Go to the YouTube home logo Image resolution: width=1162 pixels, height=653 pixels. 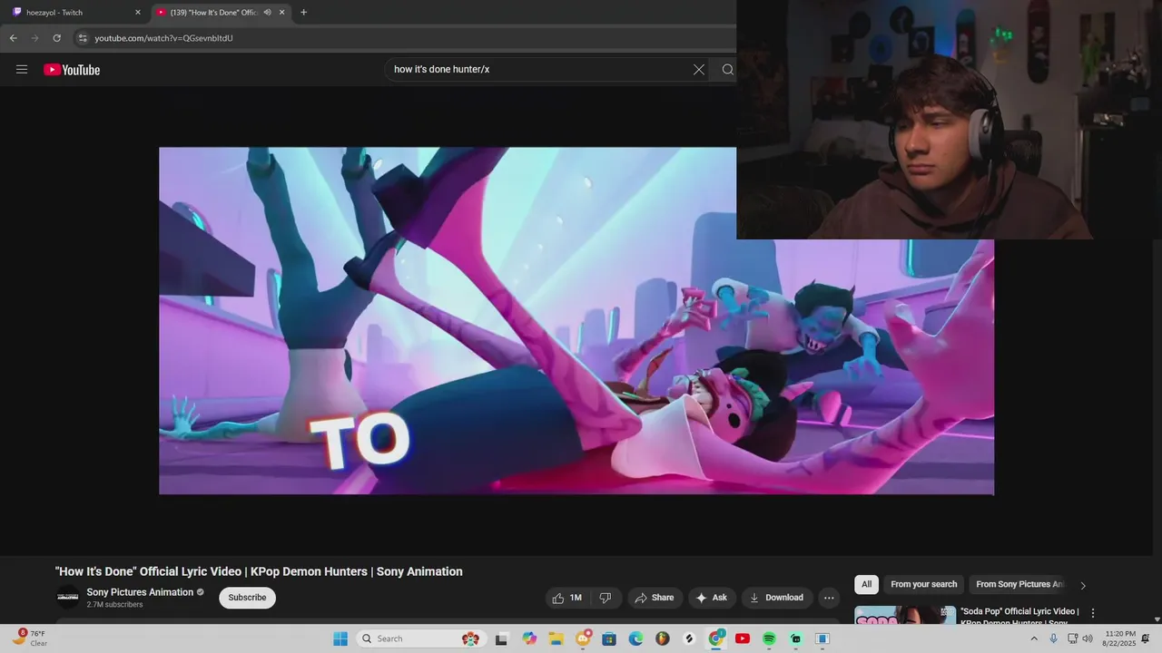click(x=72, y=70)
